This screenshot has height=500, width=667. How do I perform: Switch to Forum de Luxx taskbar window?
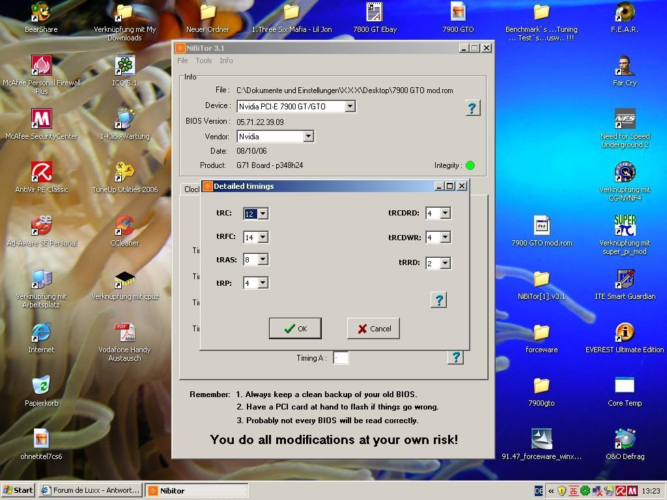tap(90, 490)
